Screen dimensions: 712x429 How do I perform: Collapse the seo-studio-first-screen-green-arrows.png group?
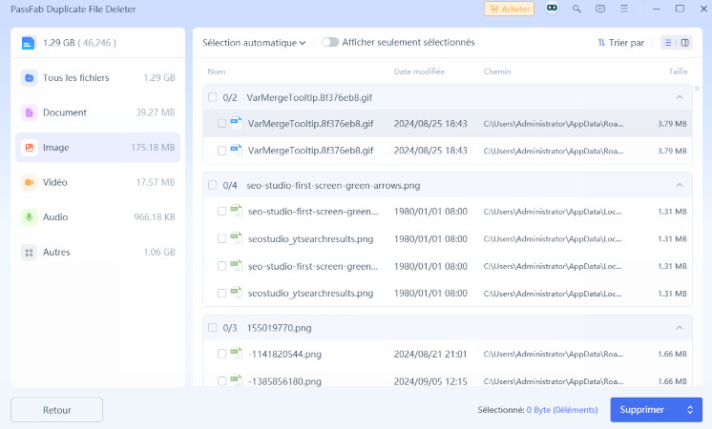point(680,185)
